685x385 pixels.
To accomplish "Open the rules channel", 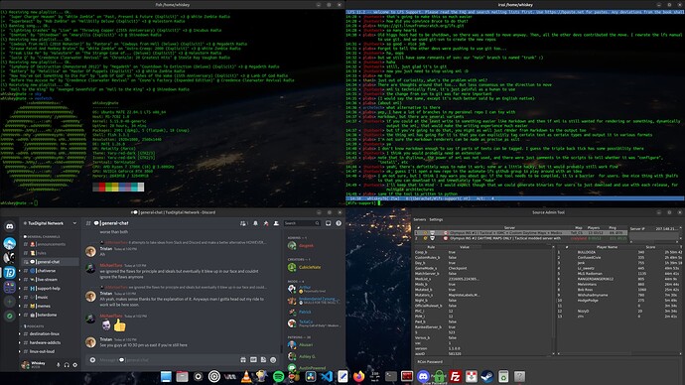I will (x=51, y=253).
